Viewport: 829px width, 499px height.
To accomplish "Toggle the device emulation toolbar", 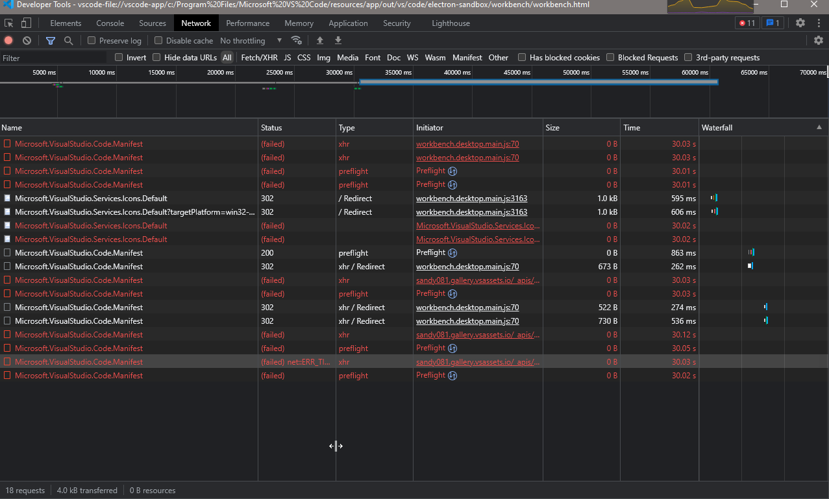I will coord(25,23).
